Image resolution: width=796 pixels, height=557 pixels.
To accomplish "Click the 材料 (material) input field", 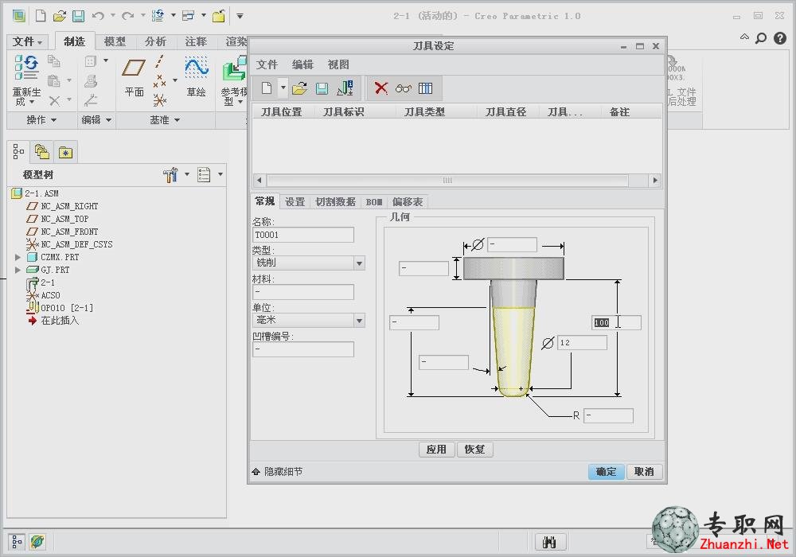I will coord(303,292).
